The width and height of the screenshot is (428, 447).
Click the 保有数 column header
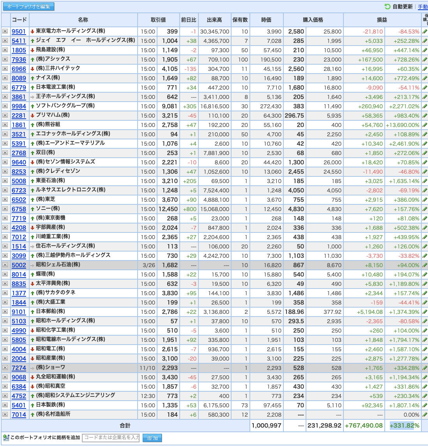point(240,20)
